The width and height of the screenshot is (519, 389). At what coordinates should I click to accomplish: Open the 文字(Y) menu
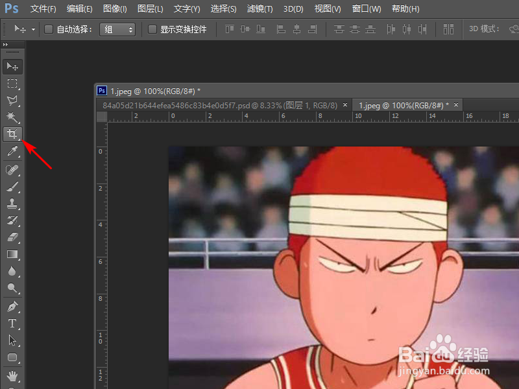coord(187,9)
